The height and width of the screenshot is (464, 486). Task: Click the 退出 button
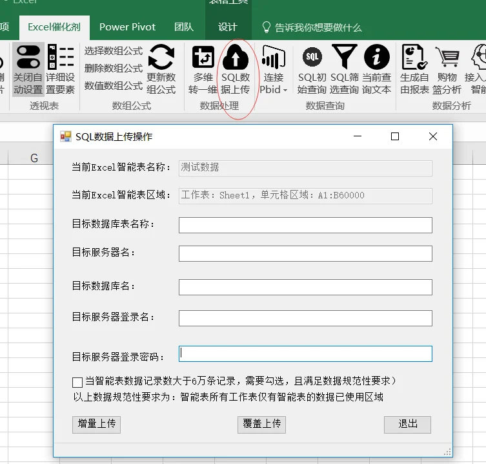pos(408,425)
